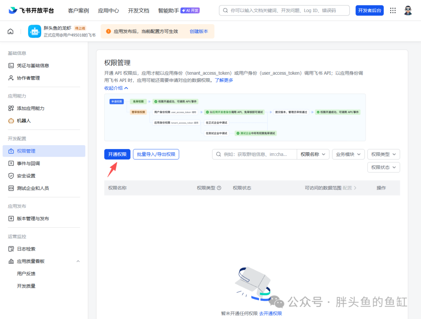Click the 去开通权限 link
421x319 pixels.
271,314
